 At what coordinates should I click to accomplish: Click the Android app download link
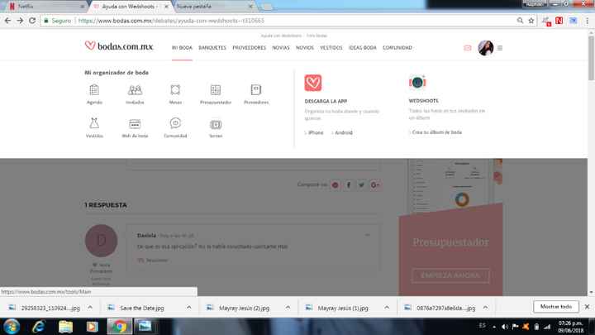(x=344, y=132)
